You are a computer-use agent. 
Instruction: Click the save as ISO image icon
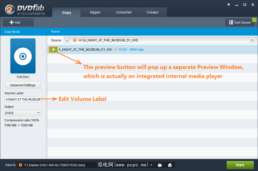170,165
